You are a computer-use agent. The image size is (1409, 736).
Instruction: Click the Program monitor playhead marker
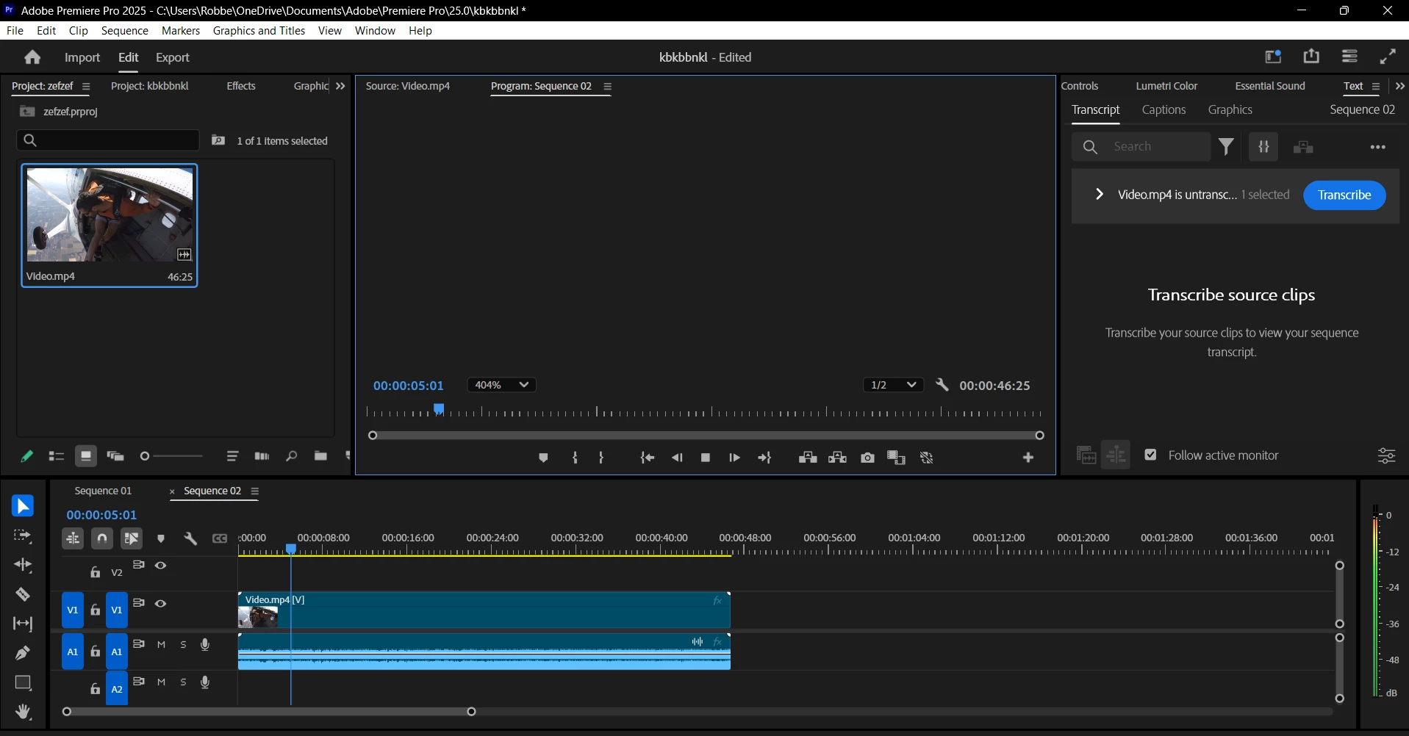tap(439, 408)
